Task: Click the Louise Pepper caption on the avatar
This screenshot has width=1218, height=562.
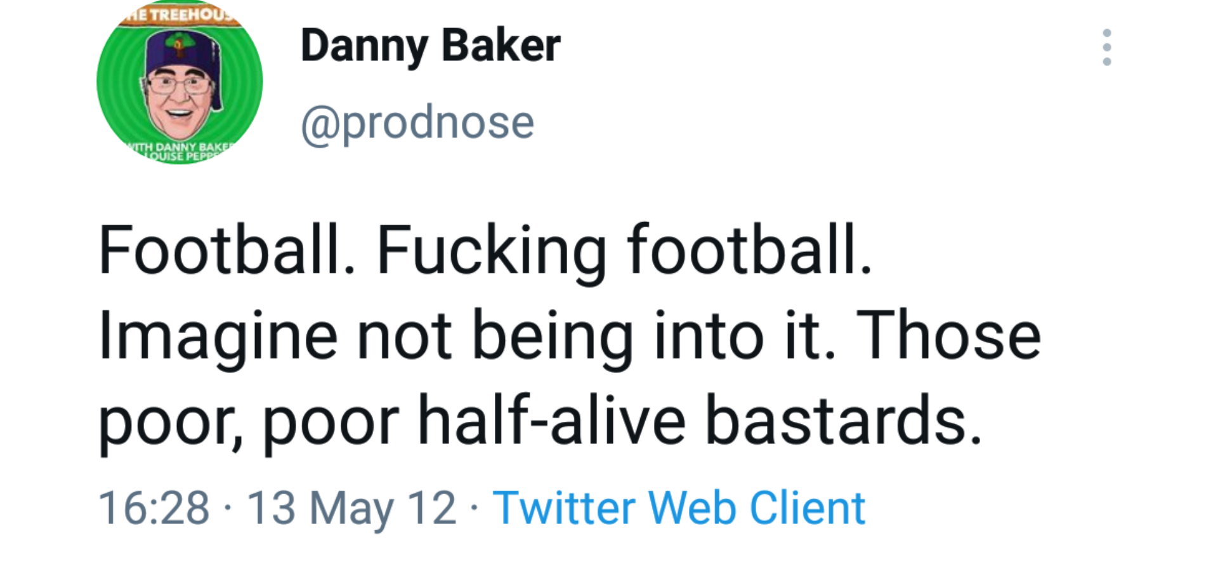Action: pyautogui.click(x=184, y=156)
